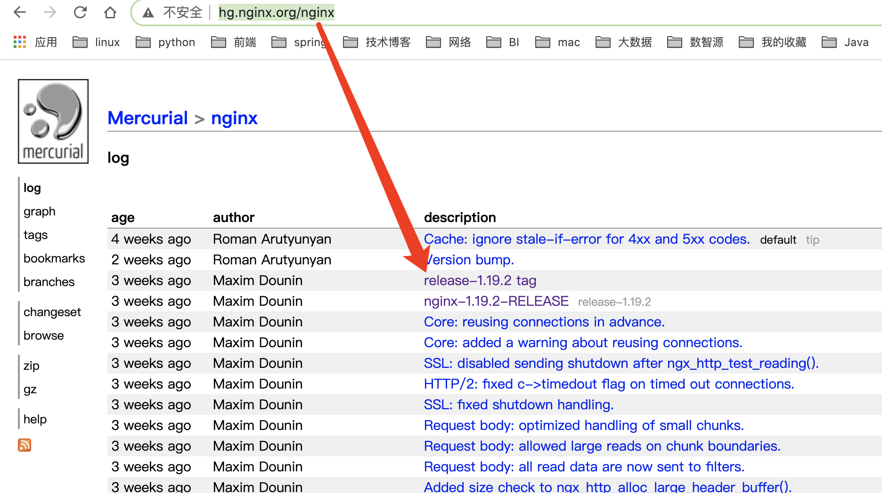Select log in the sidebar menu

click(x=32, y=188)
